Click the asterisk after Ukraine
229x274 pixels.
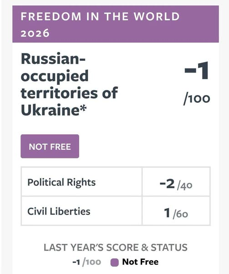coord(83,108)
